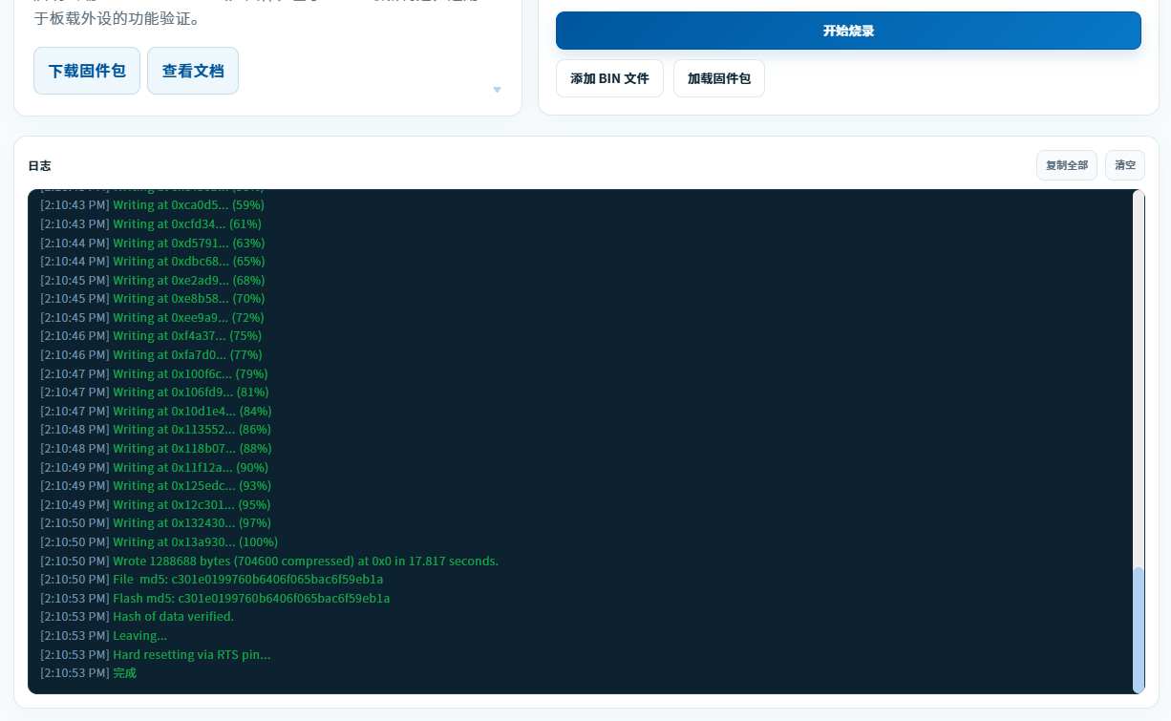1171x721 pixels.
Task: Click log line 'Writing at 0xfa7d0... (77%)'
Action: (151, 355)
